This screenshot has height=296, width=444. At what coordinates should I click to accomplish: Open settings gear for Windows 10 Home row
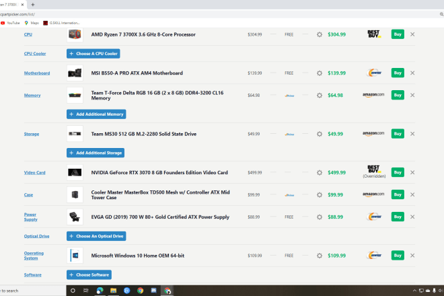(x=320, y=256)
